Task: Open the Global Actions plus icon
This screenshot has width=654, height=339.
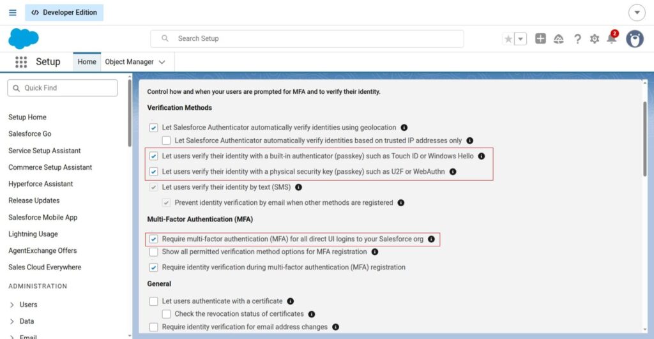Action: tap(540, 38)
